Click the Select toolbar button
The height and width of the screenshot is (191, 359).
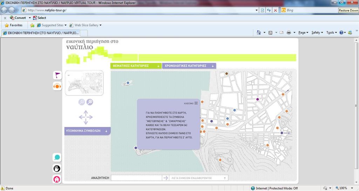click(39, 18)
